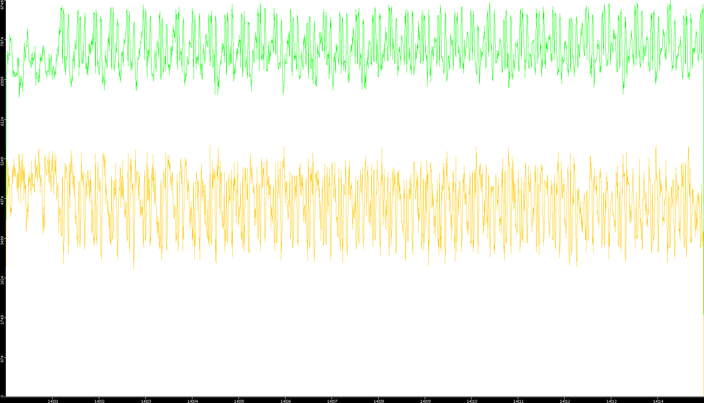Click the 14:14 time axis label
The height and width of the screenshot is (403, 704).
(658, 401)
